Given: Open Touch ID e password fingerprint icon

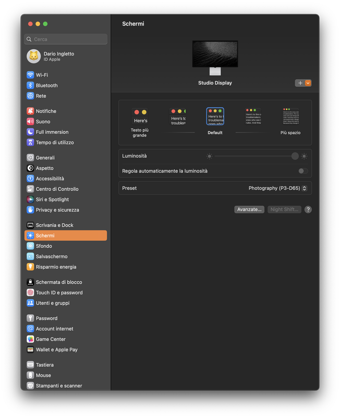Looking at the screenshot, I should [x=30, y=293].
